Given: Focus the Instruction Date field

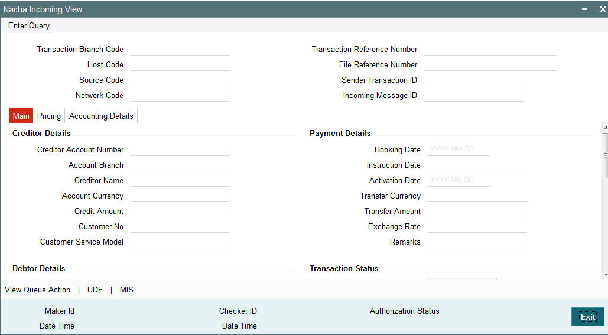Looking at the screenshot, I should (477, 165).
